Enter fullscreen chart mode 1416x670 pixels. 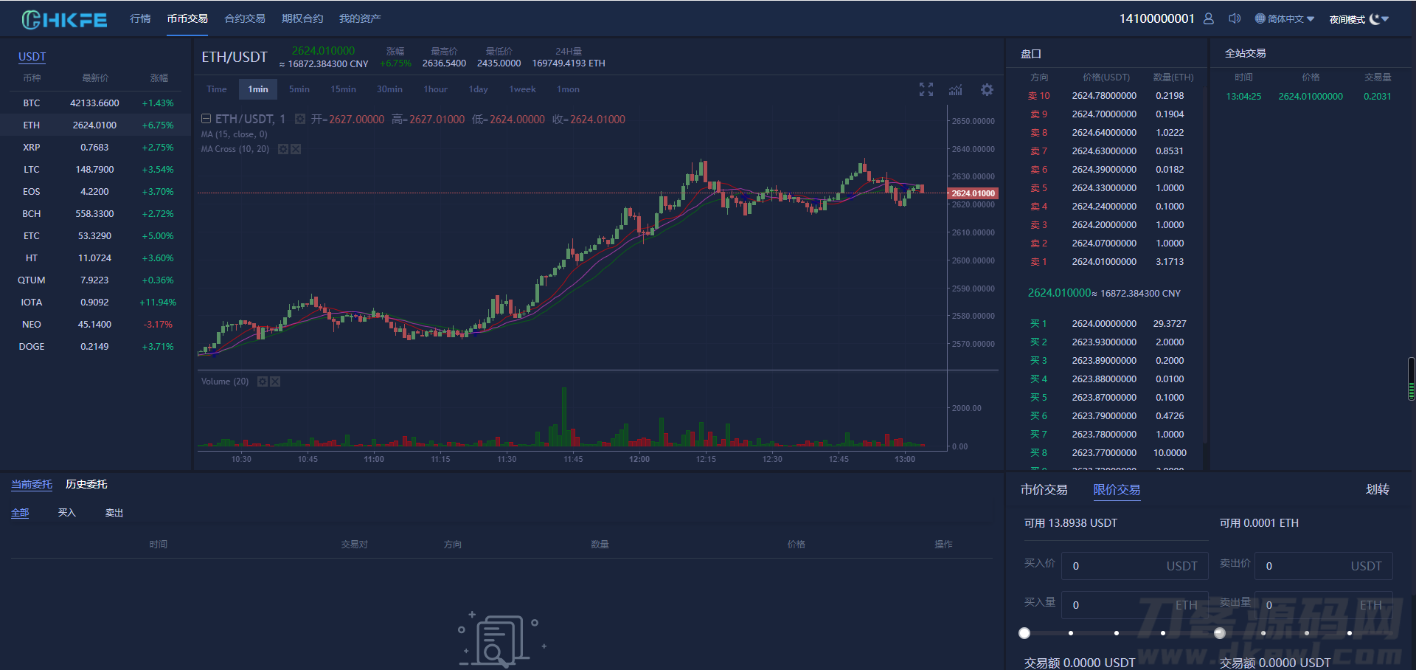926,89
